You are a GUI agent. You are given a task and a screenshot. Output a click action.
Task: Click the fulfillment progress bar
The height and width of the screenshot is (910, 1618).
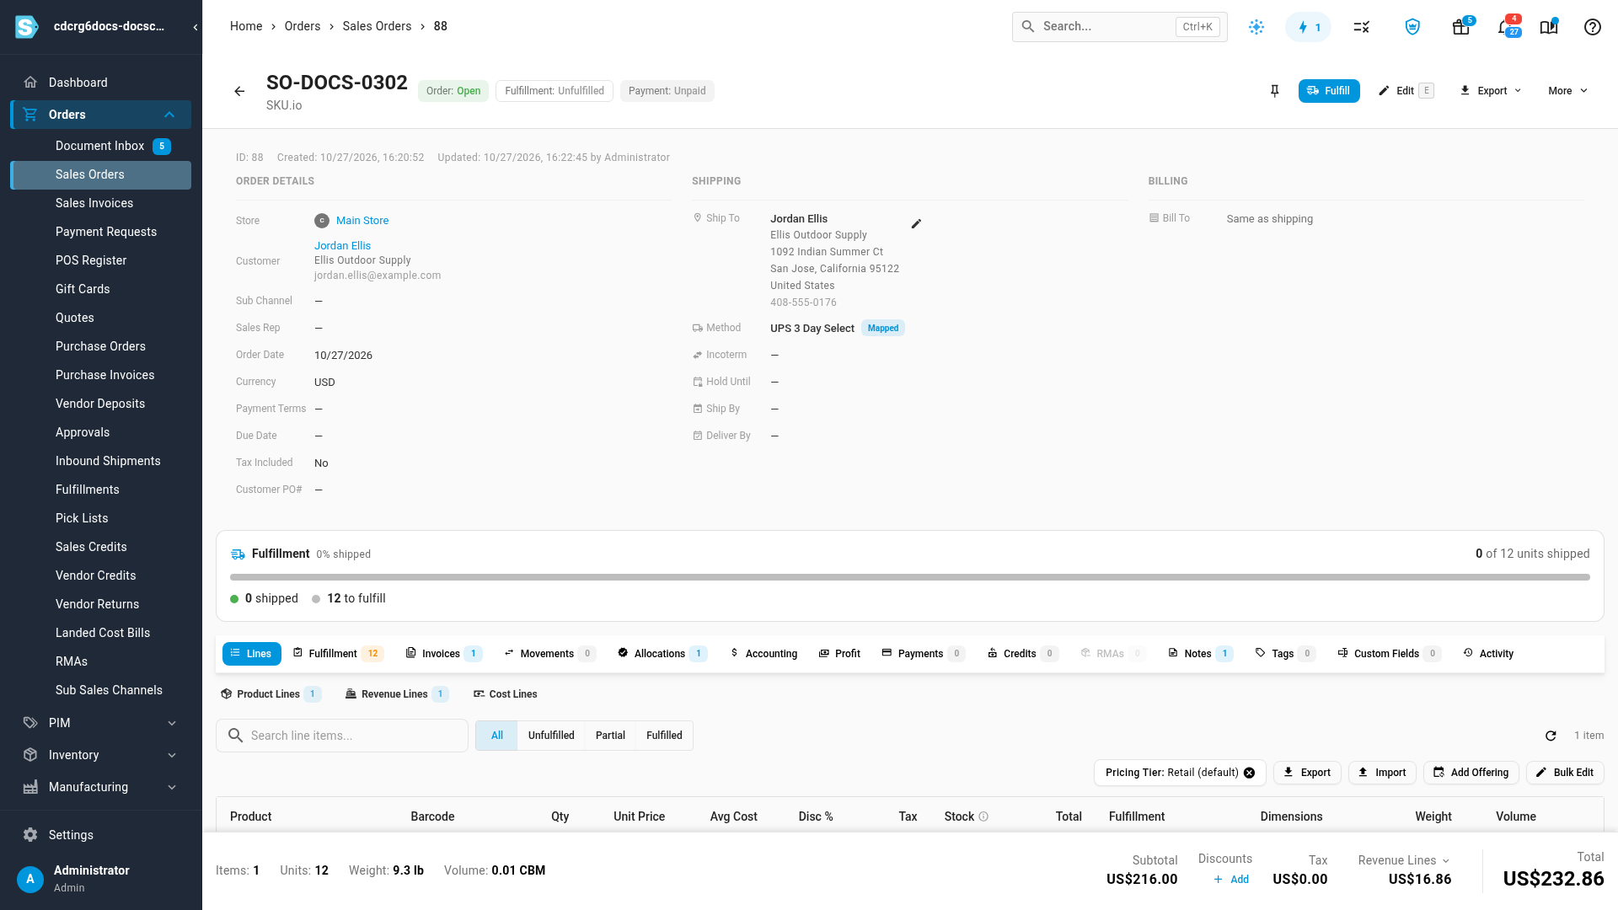pos(910,577)
